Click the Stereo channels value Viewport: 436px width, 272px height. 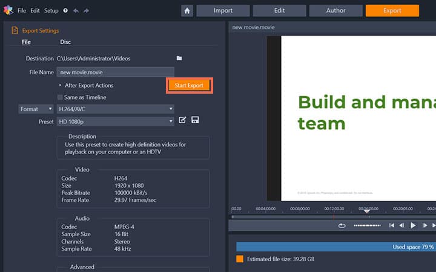[122, 241]
